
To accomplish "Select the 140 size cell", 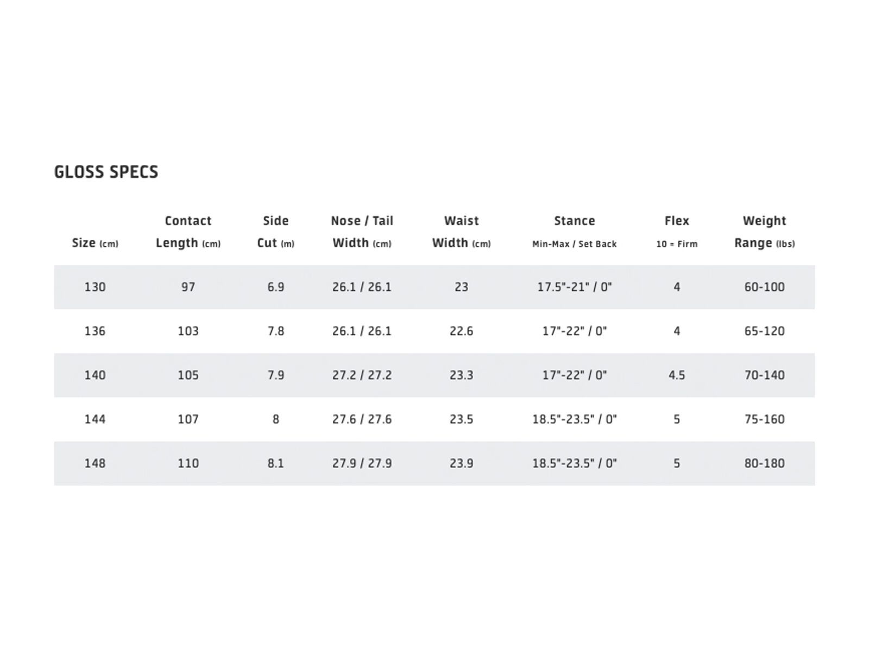I will click(x=95, y=375).
